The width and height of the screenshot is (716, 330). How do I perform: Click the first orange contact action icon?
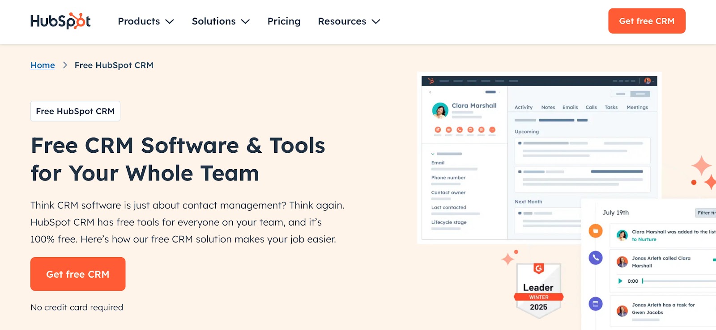click(438, 129)
